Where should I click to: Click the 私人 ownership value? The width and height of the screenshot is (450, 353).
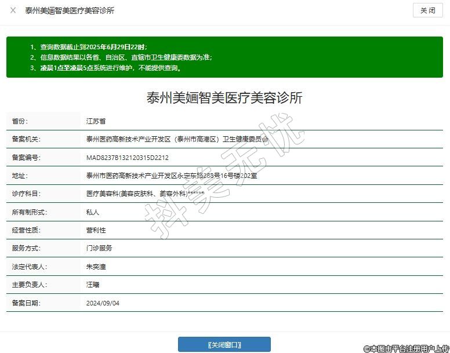(93, 212)
